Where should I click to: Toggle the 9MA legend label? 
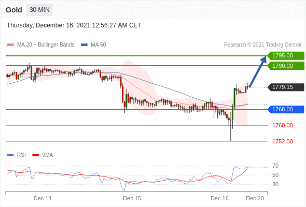pos(48,155)
